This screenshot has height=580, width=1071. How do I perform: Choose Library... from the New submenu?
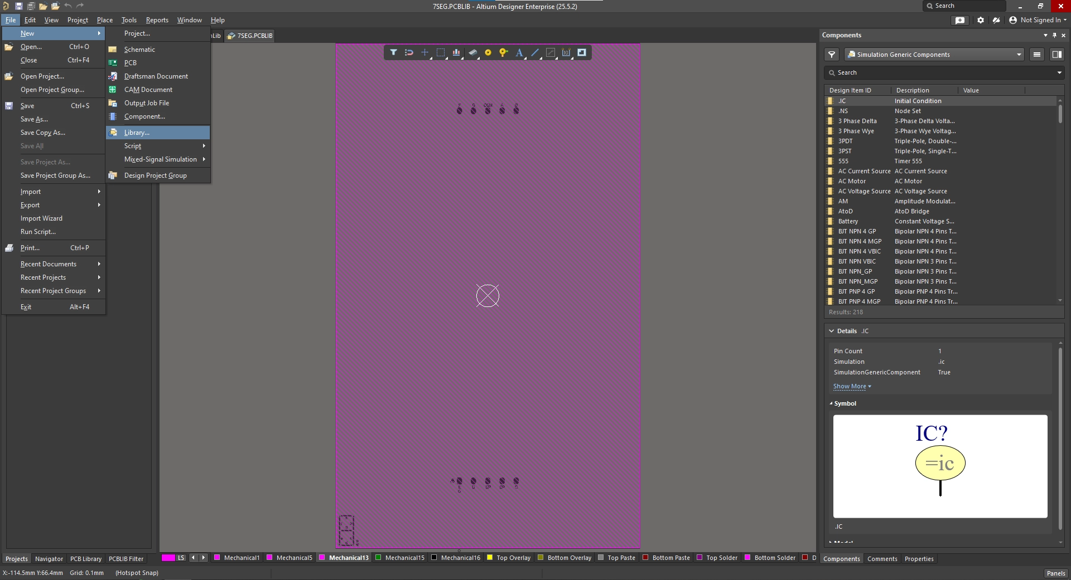pyautogui.click(x=137, y=133)
